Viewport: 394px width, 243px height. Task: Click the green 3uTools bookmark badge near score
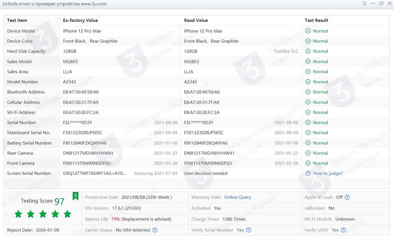[x=75, y=196]
